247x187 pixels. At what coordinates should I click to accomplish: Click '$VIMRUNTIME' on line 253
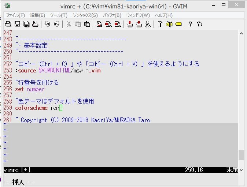pyautogui.click(x=55, y=71)
